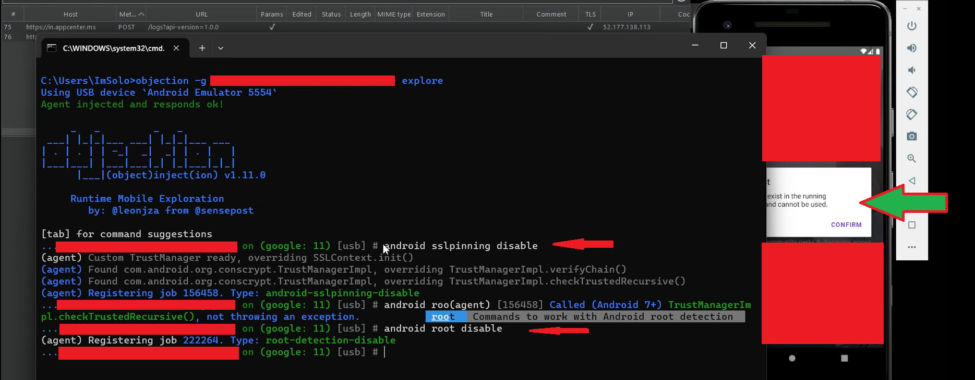
Task: Click the emulator volume up icon
Action: tap(911, 48)
